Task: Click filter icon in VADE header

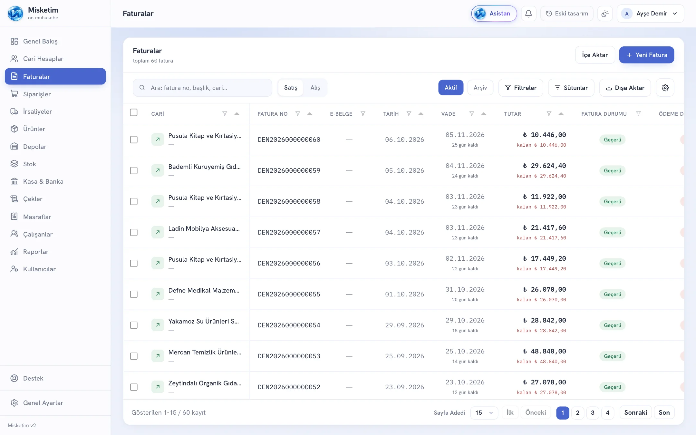Action: (x=471, y=114)
